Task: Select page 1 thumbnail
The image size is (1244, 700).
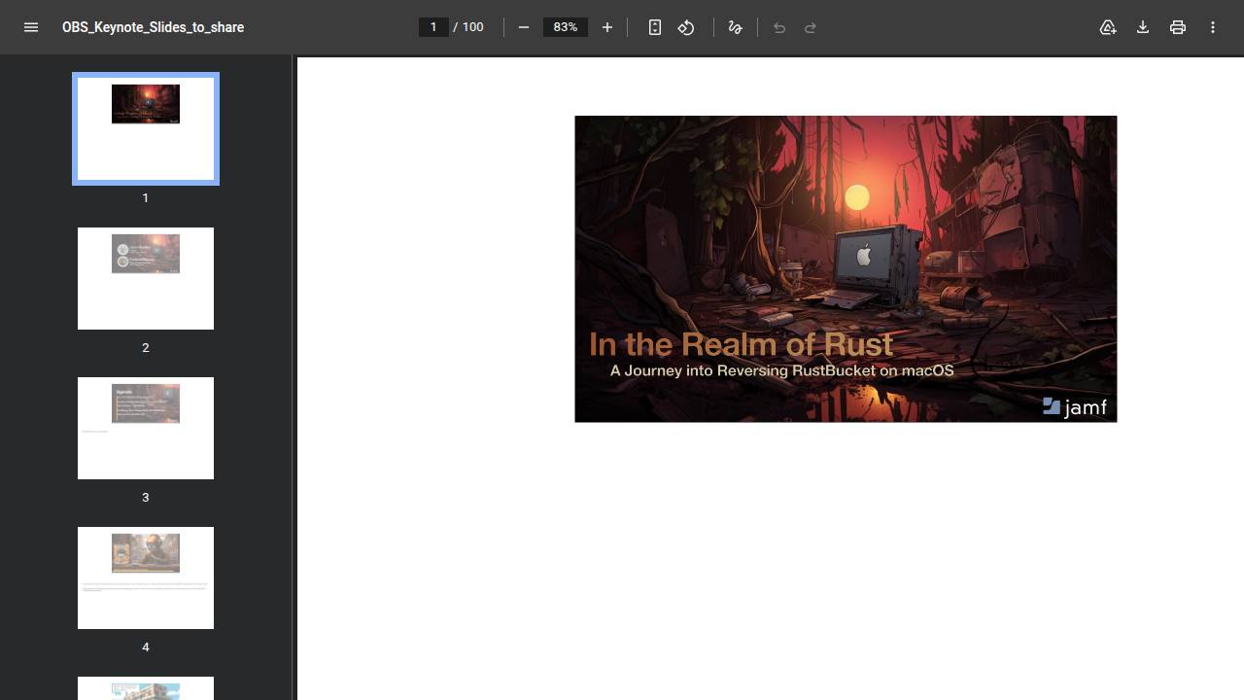Action: [146, 128]
